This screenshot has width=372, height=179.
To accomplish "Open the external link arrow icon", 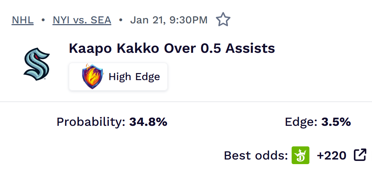I will point(360,155).
